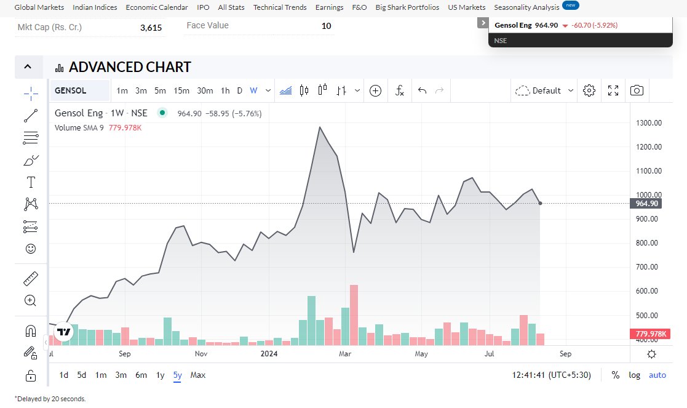Viewport: 687px width, 408px height.
Task: Select 1m date range at bottom
Action: (x=101, y=375)
